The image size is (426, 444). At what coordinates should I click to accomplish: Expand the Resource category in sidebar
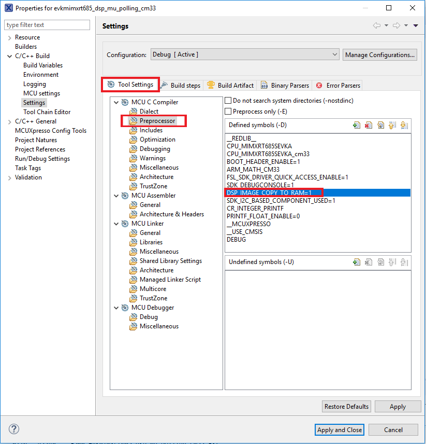pyautogui.click(x=10, y=37)
